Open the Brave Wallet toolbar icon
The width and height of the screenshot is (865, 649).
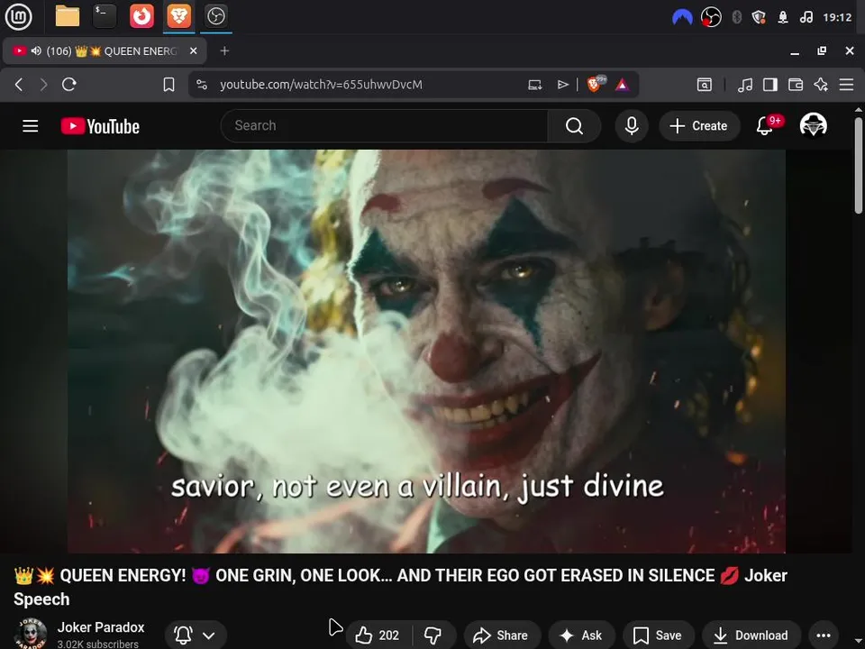point(796,85)
